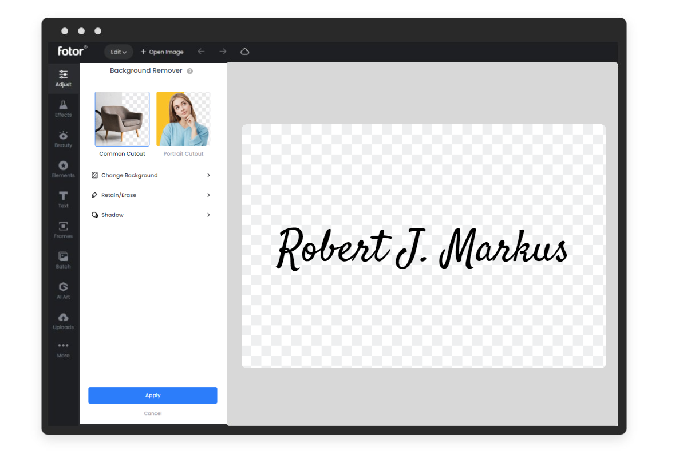Click the Change Background icon
Viewport: 687px width, 458px height.
pyautogui.click(x=95, y=175)
